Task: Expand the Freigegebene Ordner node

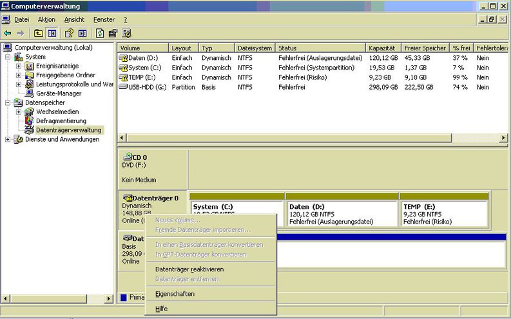Action: [x=19, y=75]
